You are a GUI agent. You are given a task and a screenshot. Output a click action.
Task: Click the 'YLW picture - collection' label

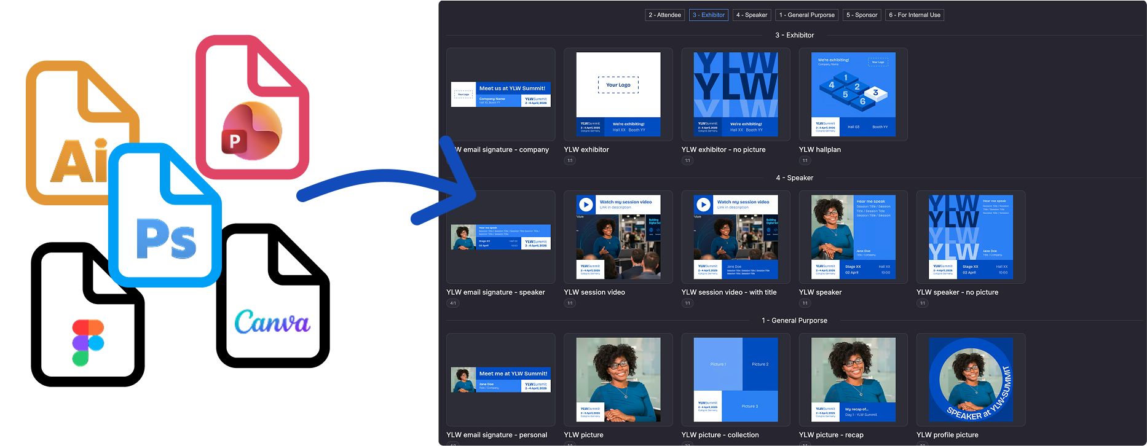coord(720,435)
